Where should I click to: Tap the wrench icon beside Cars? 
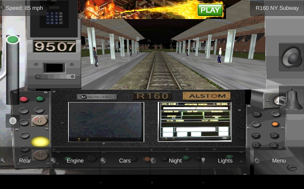103,161
